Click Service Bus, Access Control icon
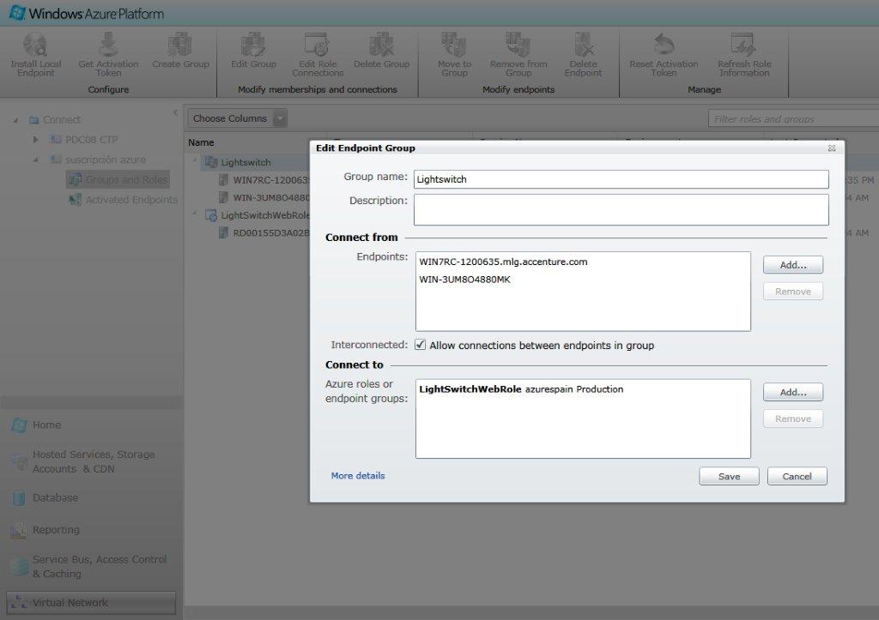879x620 pixels. (x=19, y=566)
